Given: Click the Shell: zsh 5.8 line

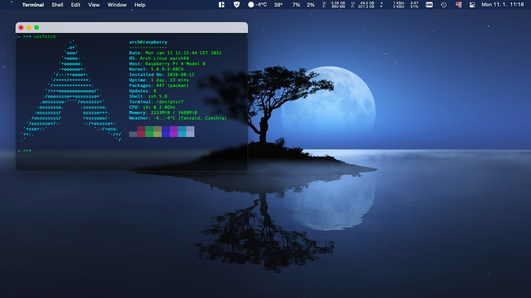Looking at the screenshot, I should [148, 96].
